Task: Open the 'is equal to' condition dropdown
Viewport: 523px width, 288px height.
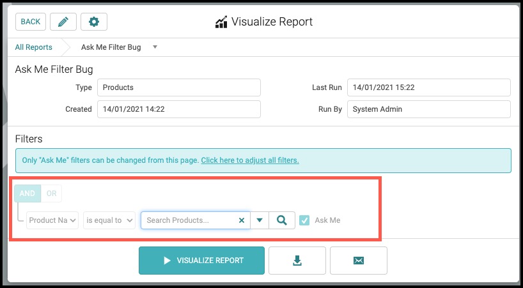Action: (109, 220)
